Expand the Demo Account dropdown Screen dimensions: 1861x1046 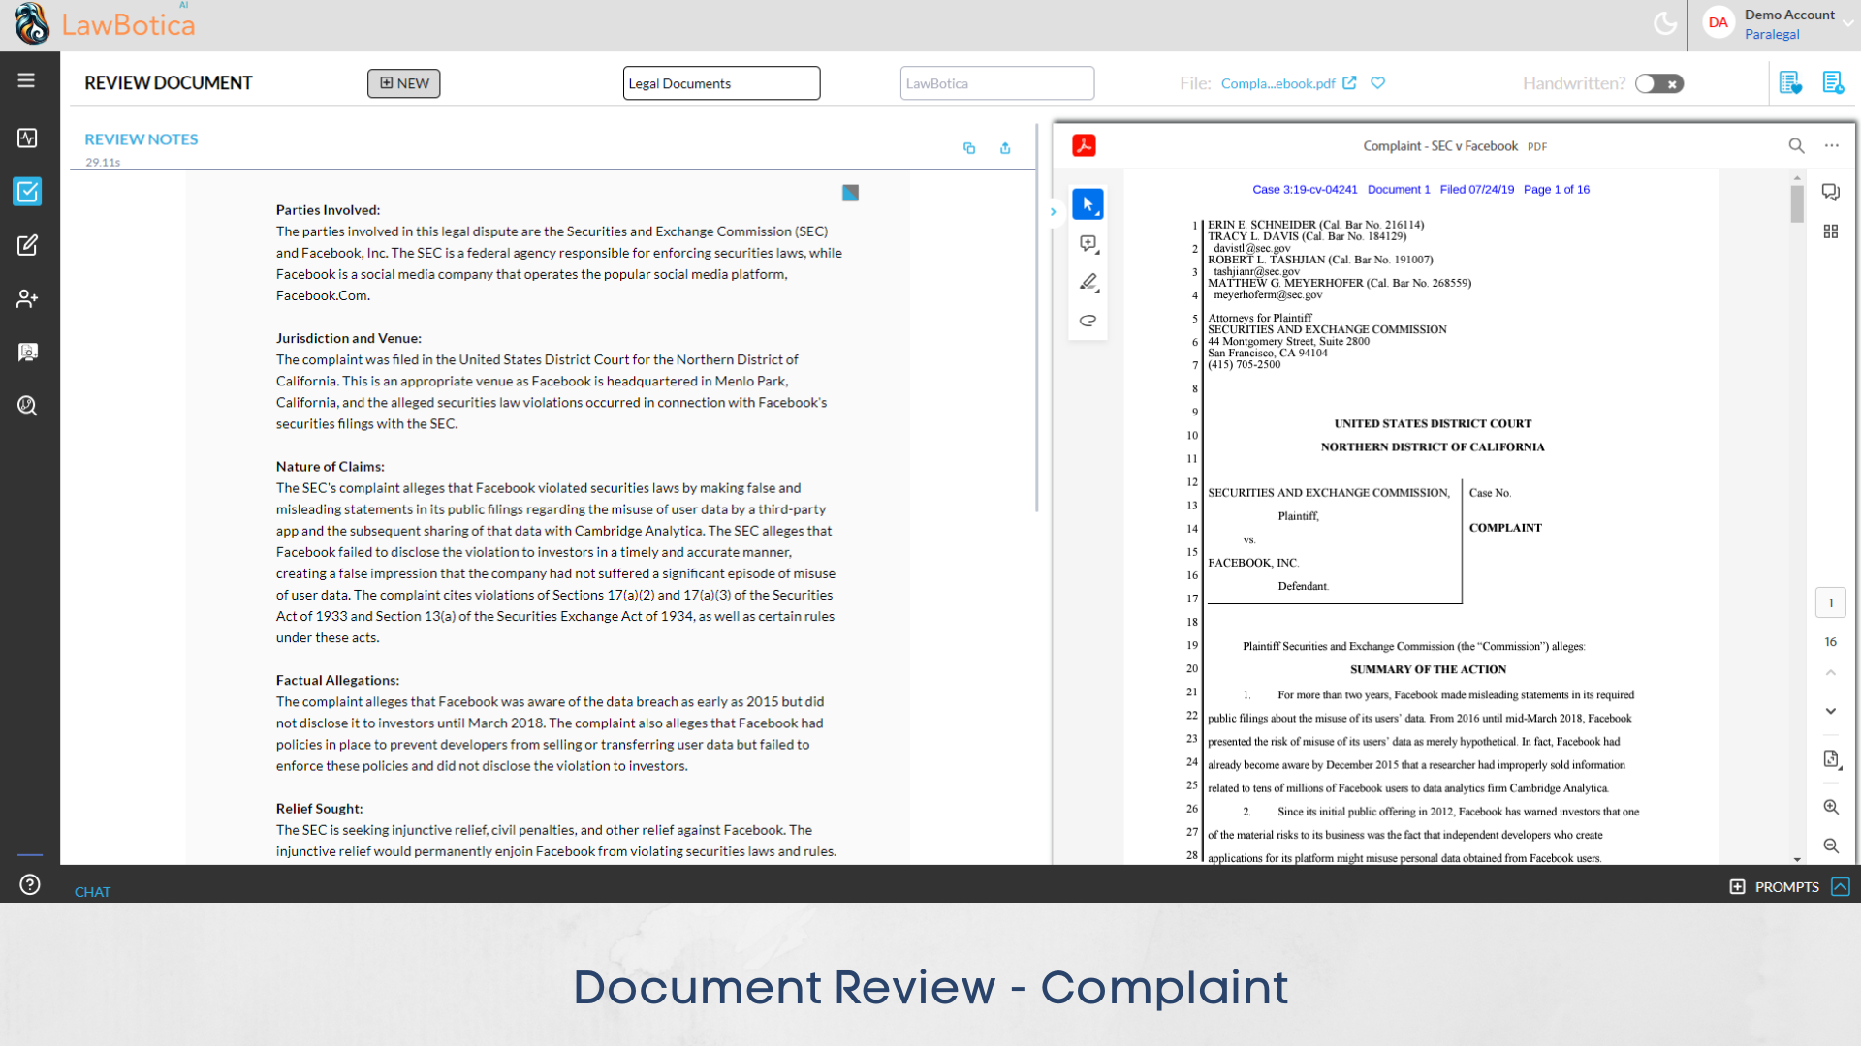coord(1847,23)
